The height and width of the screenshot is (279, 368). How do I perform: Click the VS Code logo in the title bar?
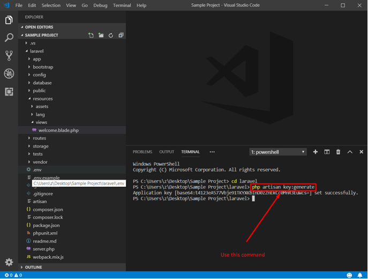6,5
